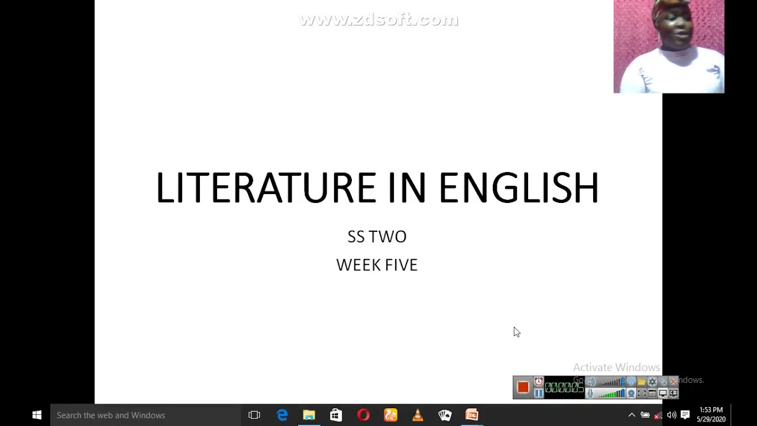Adjust the microphone volume level bars
This screenshot has width=757, height=426.
(612, 393)
